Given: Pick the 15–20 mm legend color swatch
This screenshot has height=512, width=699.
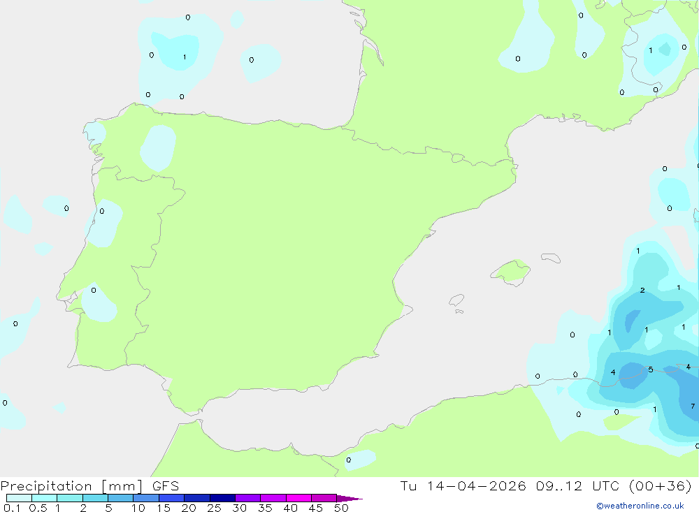Looking at the screenshot, I should pos(172,498).
